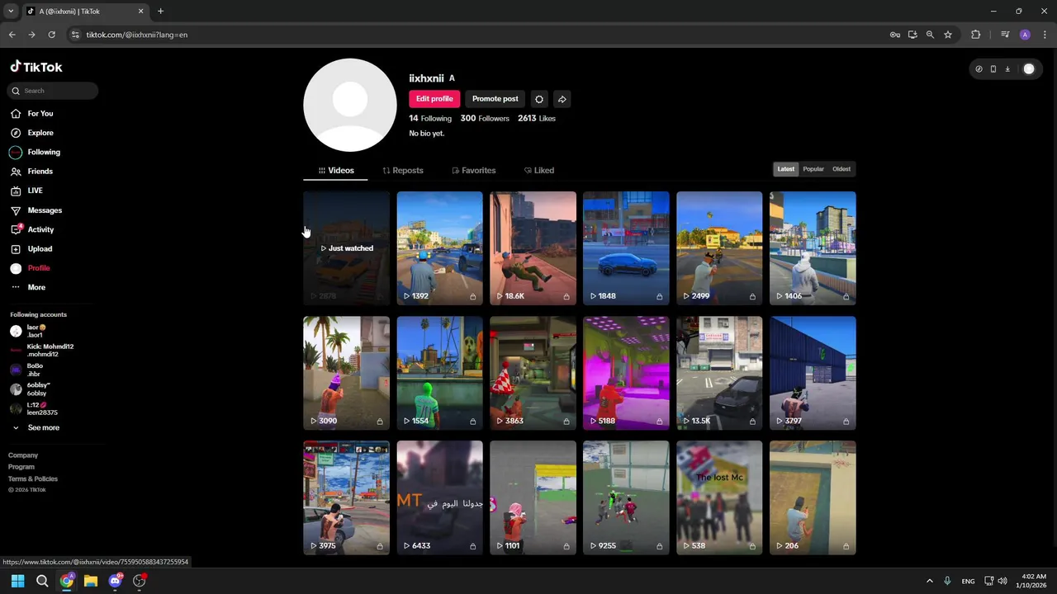Open Chrome extensions puzzle icon
Viewport: 1057px width, 594px height.
click(x=976, y=35)
